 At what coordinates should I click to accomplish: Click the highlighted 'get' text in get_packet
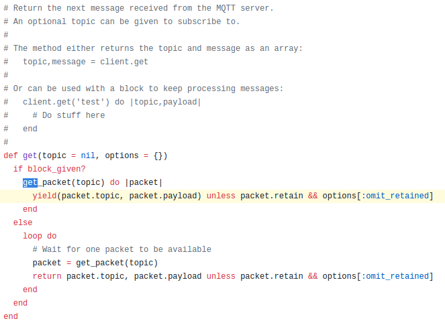[x=30, y=182]
